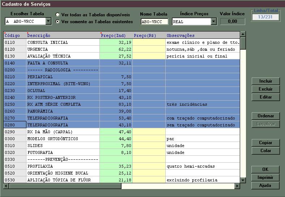Click the price 47,40 cell
The width and height of the screenshot is (285, 197).
(x=116, y=132)
